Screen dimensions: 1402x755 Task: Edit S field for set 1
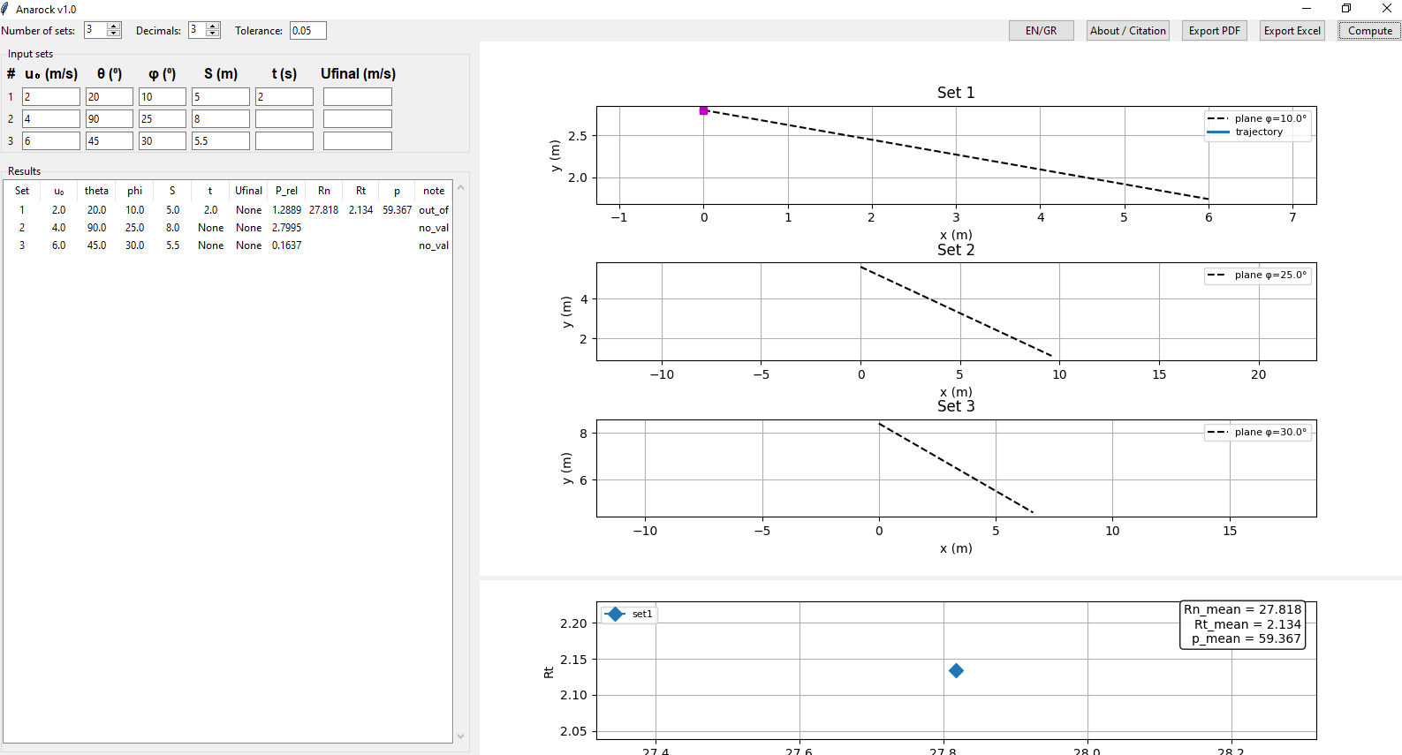(x=221, y=97)
